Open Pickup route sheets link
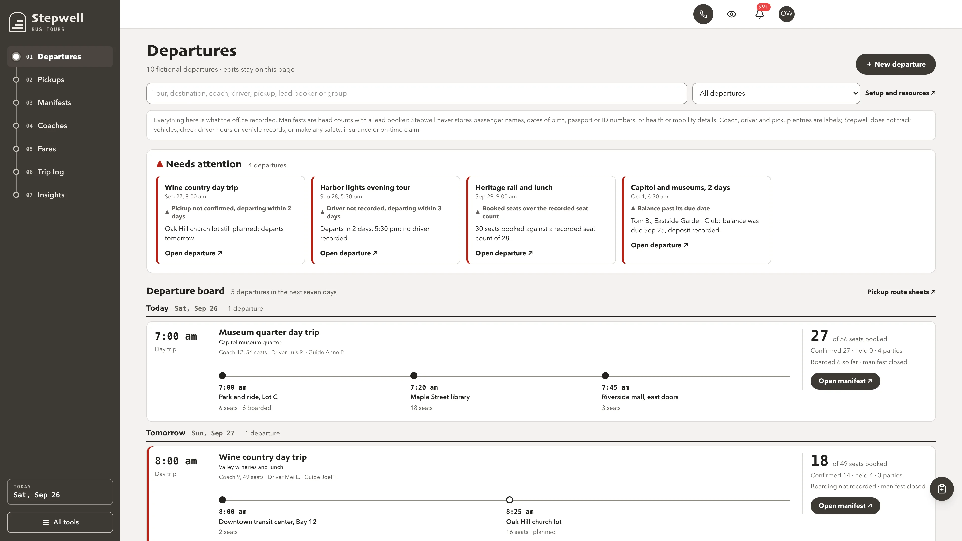Screen dimensions: 962x541 tap(901, 292)
